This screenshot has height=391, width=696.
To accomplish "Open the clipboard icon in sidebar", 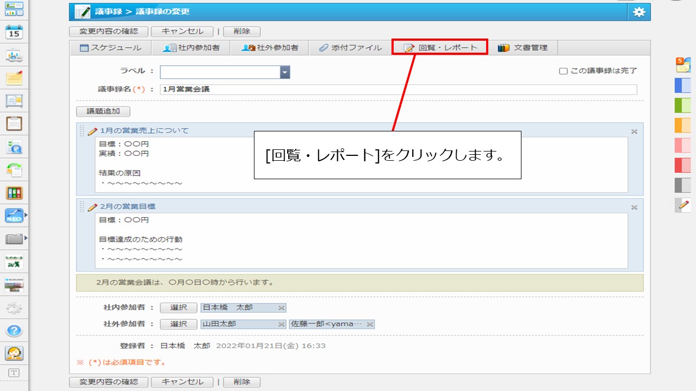I will 14,123.
